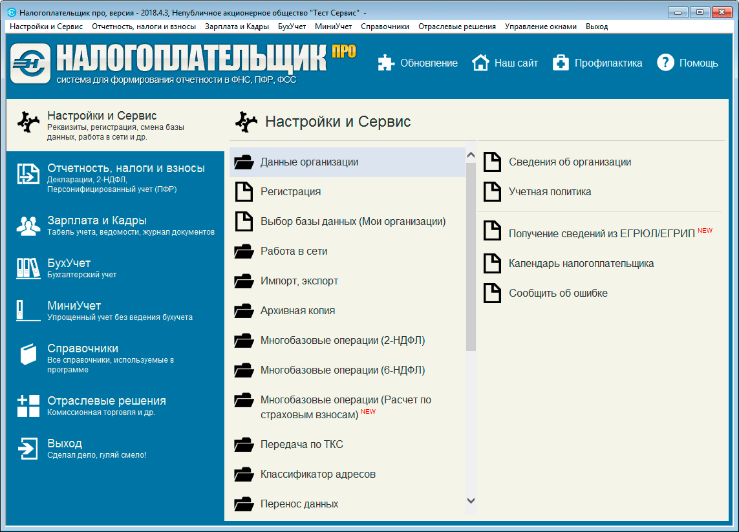Open Многобазовые операции (6-НДФЛ) folder
The width and height of the screenshot is (739, 532).
342,370
